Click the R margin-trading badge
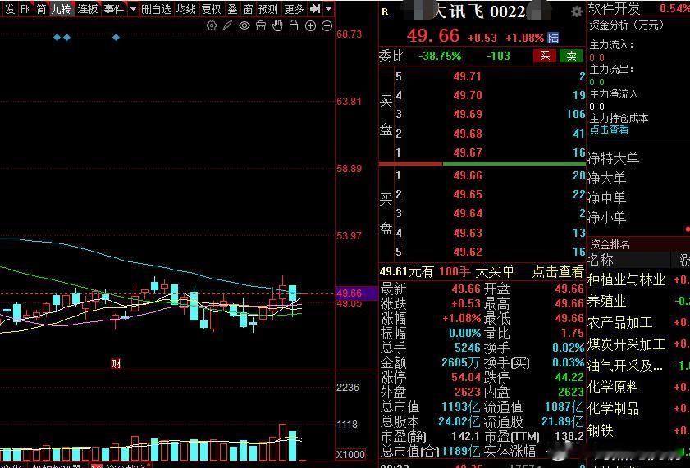690x468 pixels. click(x=385, y=11)
